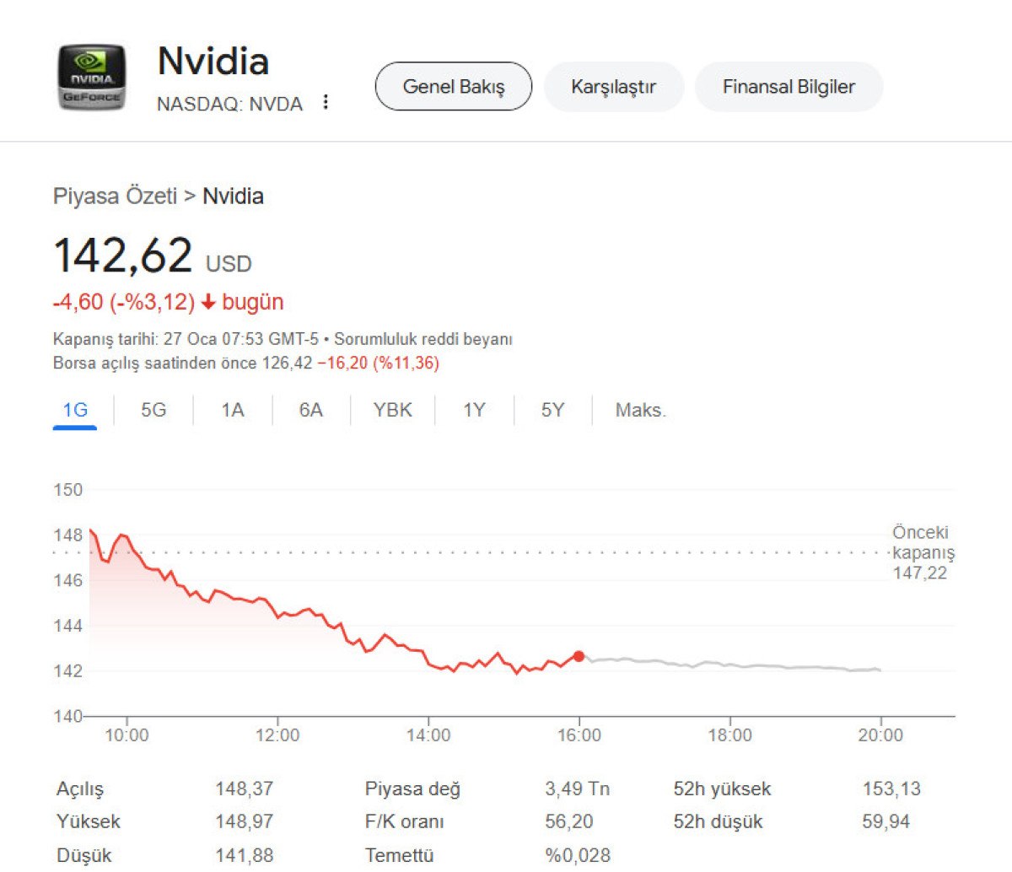Open the Finansal Bilgiler tab
This screenshot has height=872, width=1012.
click(788, 85)
